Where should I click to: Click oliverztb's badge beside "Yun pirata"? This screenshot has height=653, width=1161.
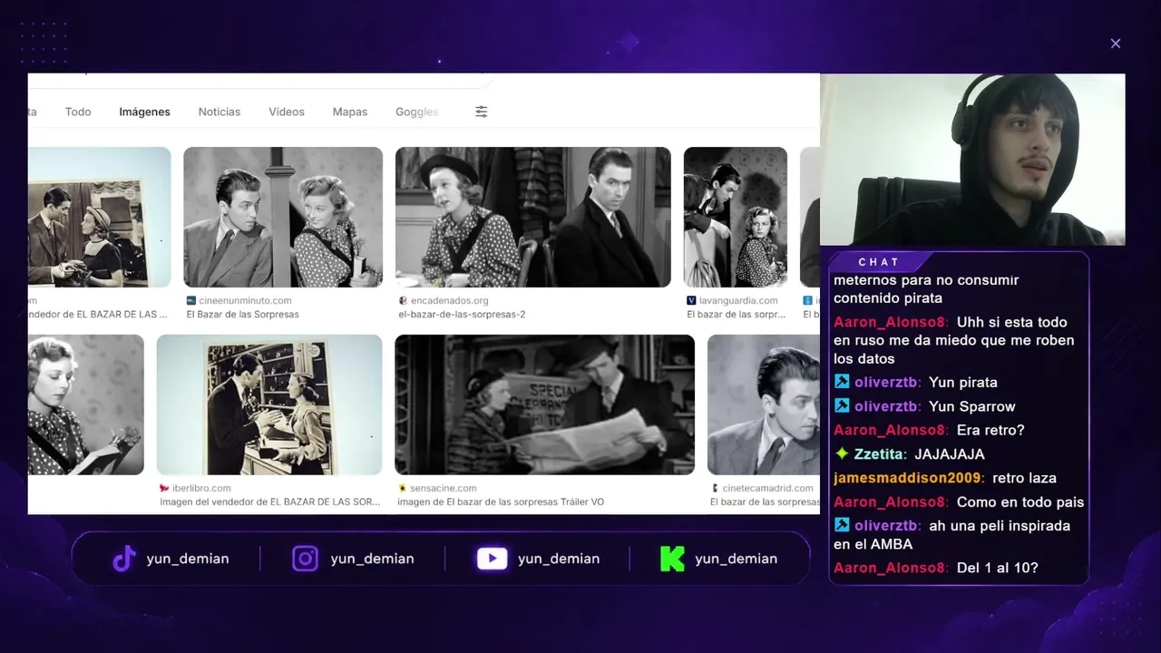(842, 382)
